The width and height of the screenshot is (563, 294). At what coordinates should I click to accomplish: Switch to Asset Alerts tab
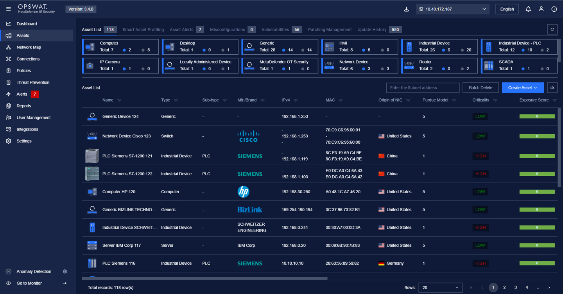coord(186,30)
